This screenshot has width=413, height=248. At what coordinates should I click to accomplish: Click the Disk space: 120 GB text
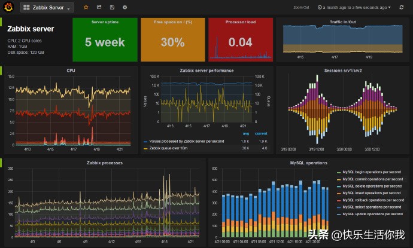(x=26, y=53)
